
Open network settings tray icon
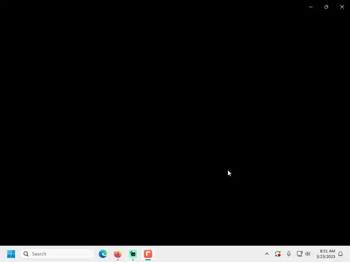coord(299,254)
